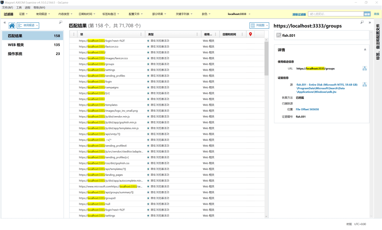Click the pin icon in the details panel
The image size is (382, 230).
tap(362, 22)
